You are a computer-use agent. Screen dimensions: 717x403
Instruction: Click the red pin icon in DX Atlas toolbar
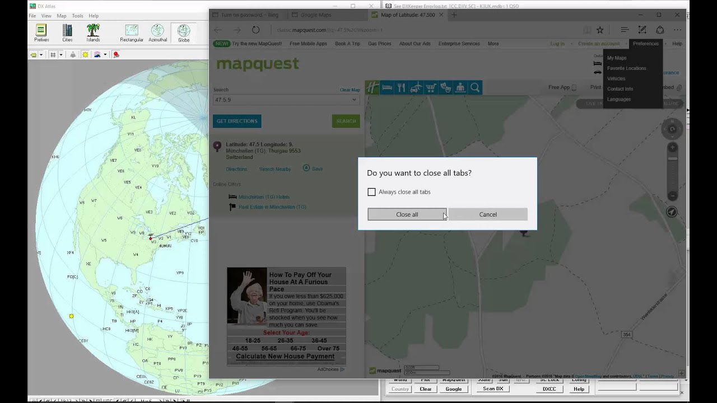coord(116,54)
